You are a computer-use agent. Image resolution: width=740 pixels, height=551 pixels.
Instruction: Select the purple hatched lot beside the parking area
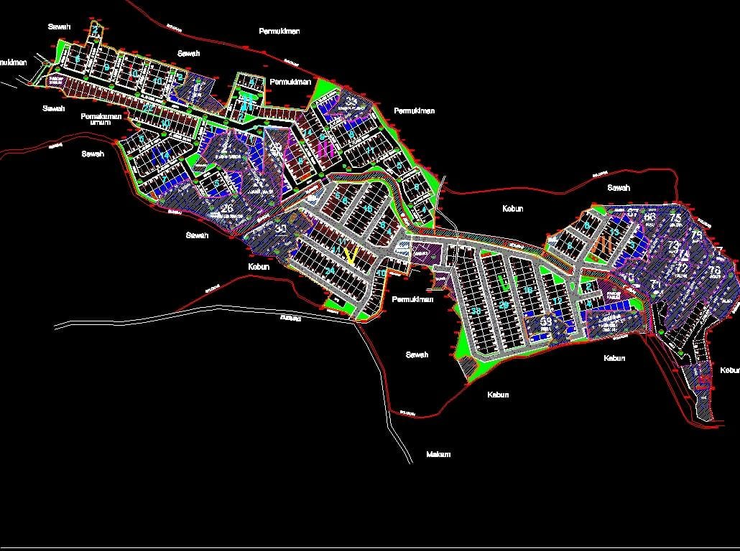(x=426, y=253)
